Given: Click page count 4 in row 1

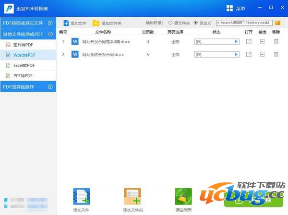Looking at the screenshot, I should tap(148, 42).
